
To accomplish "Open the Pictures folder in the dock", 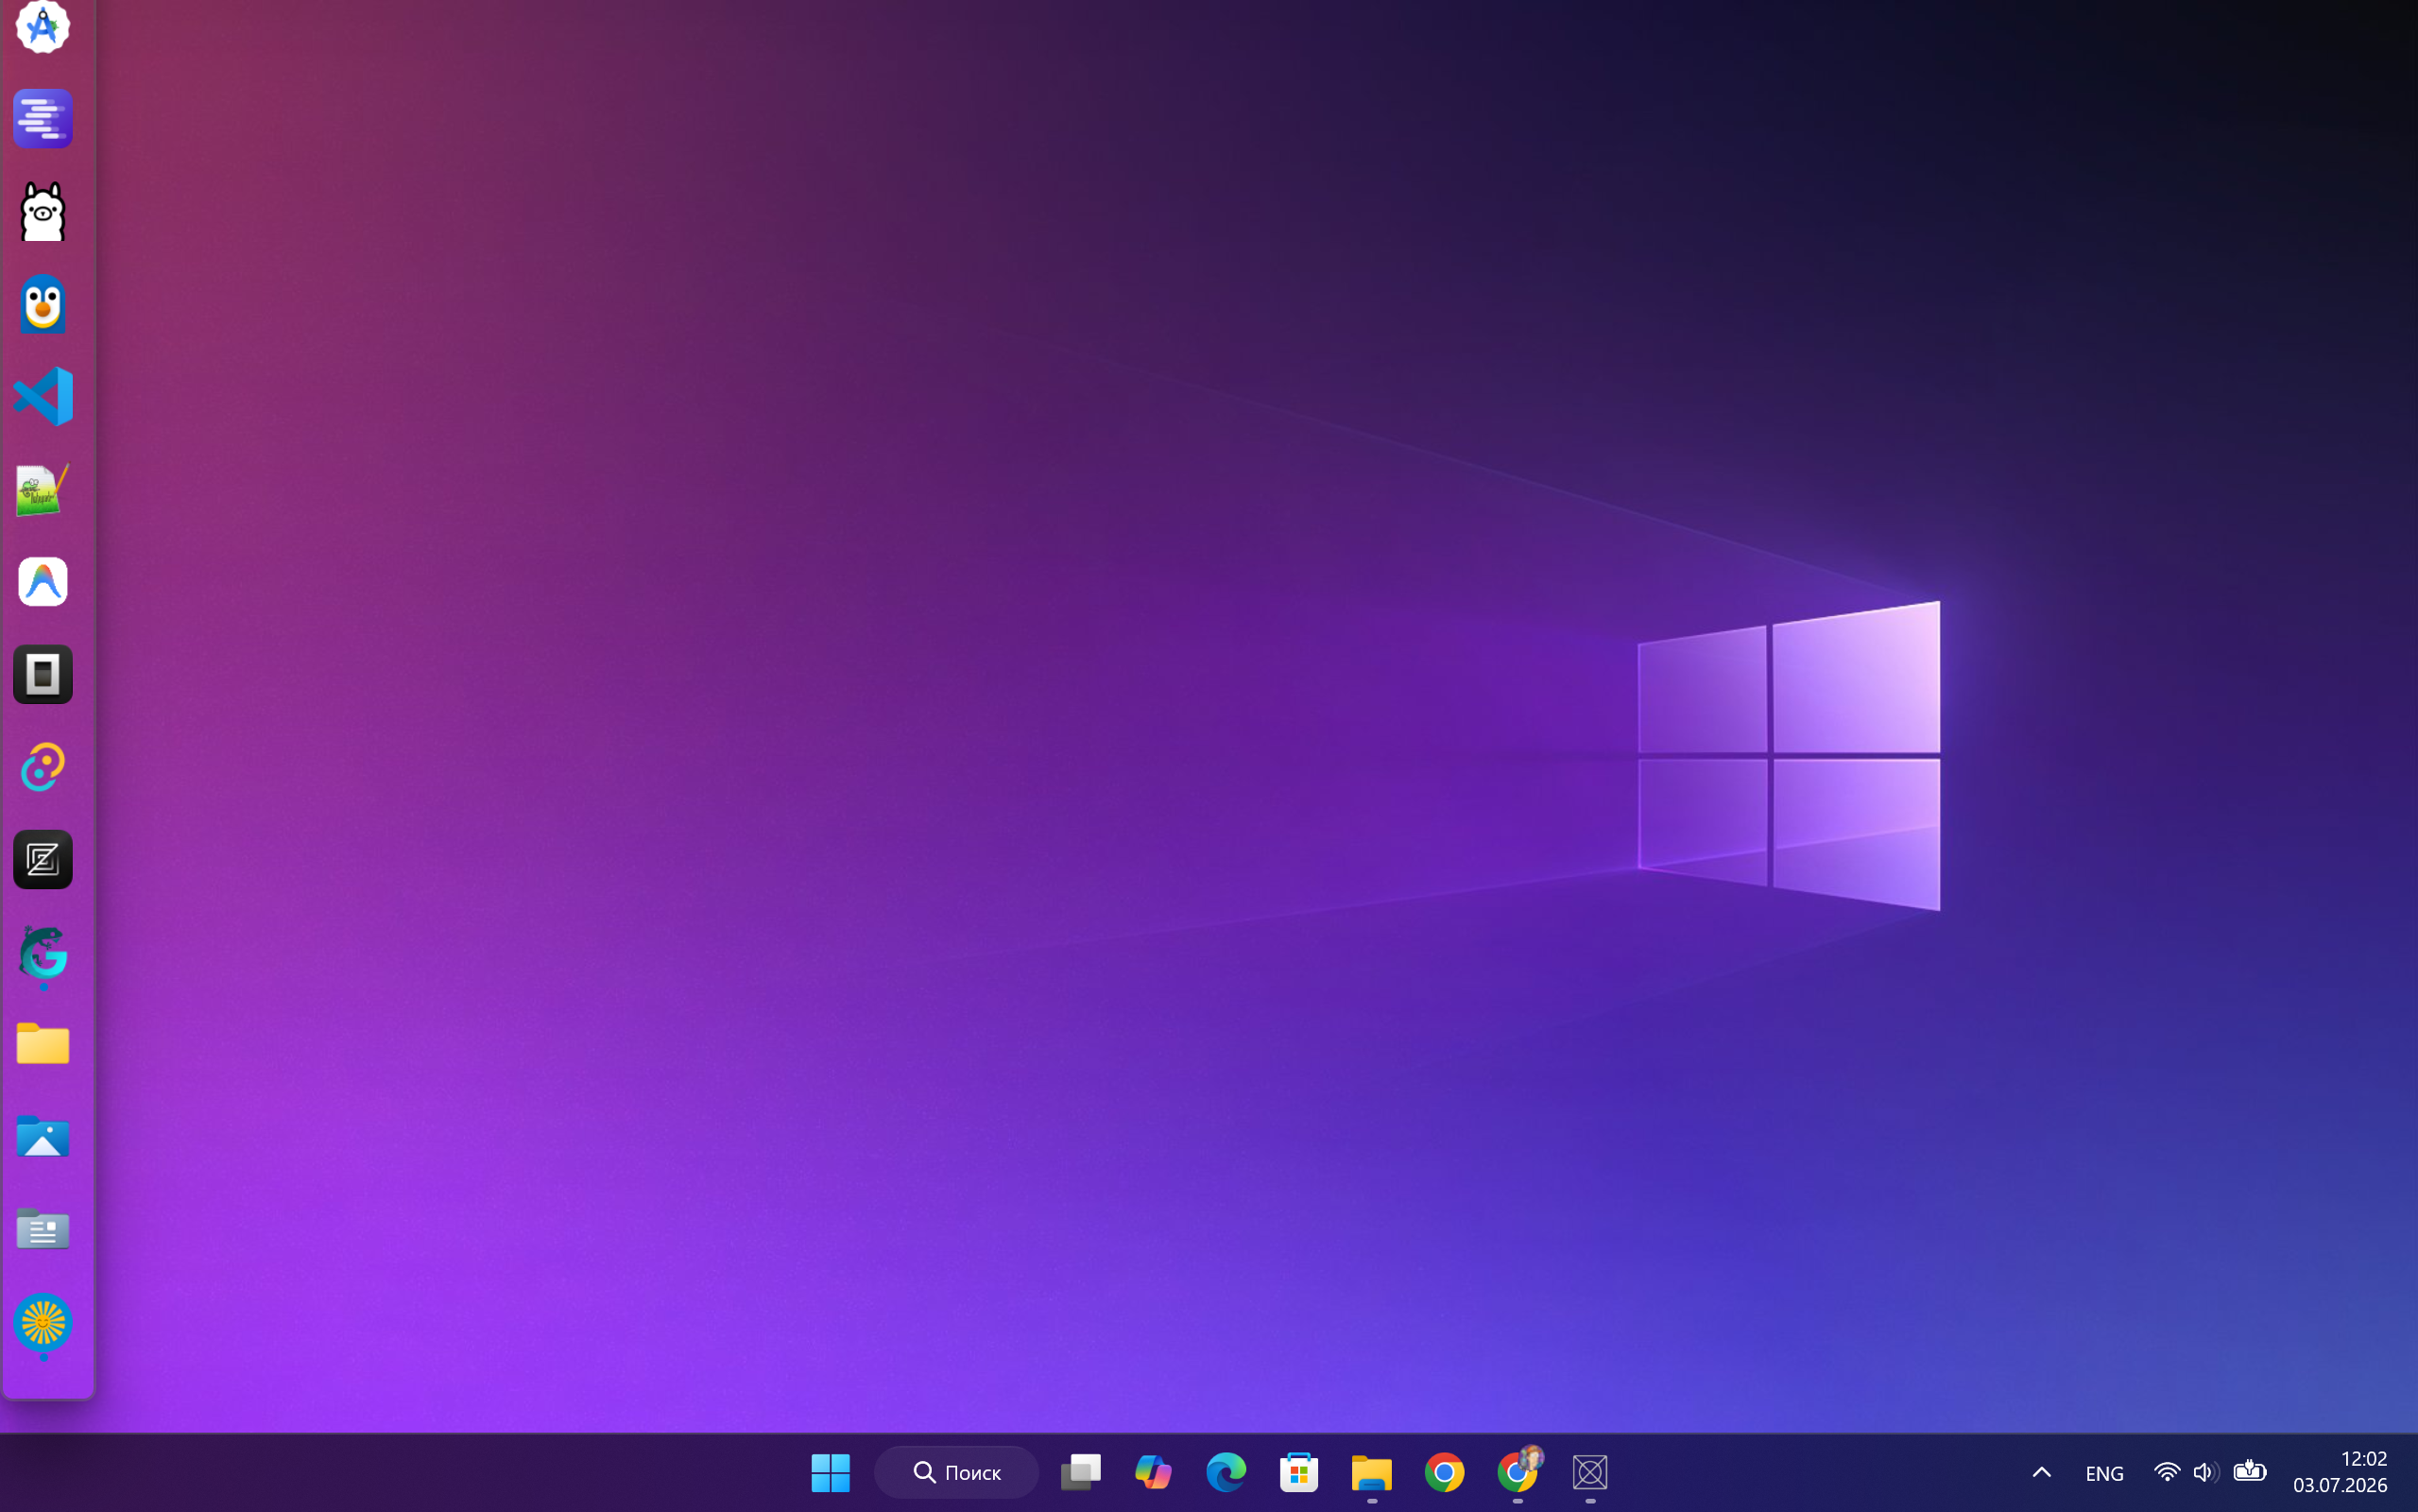I will coord(43,1137).
